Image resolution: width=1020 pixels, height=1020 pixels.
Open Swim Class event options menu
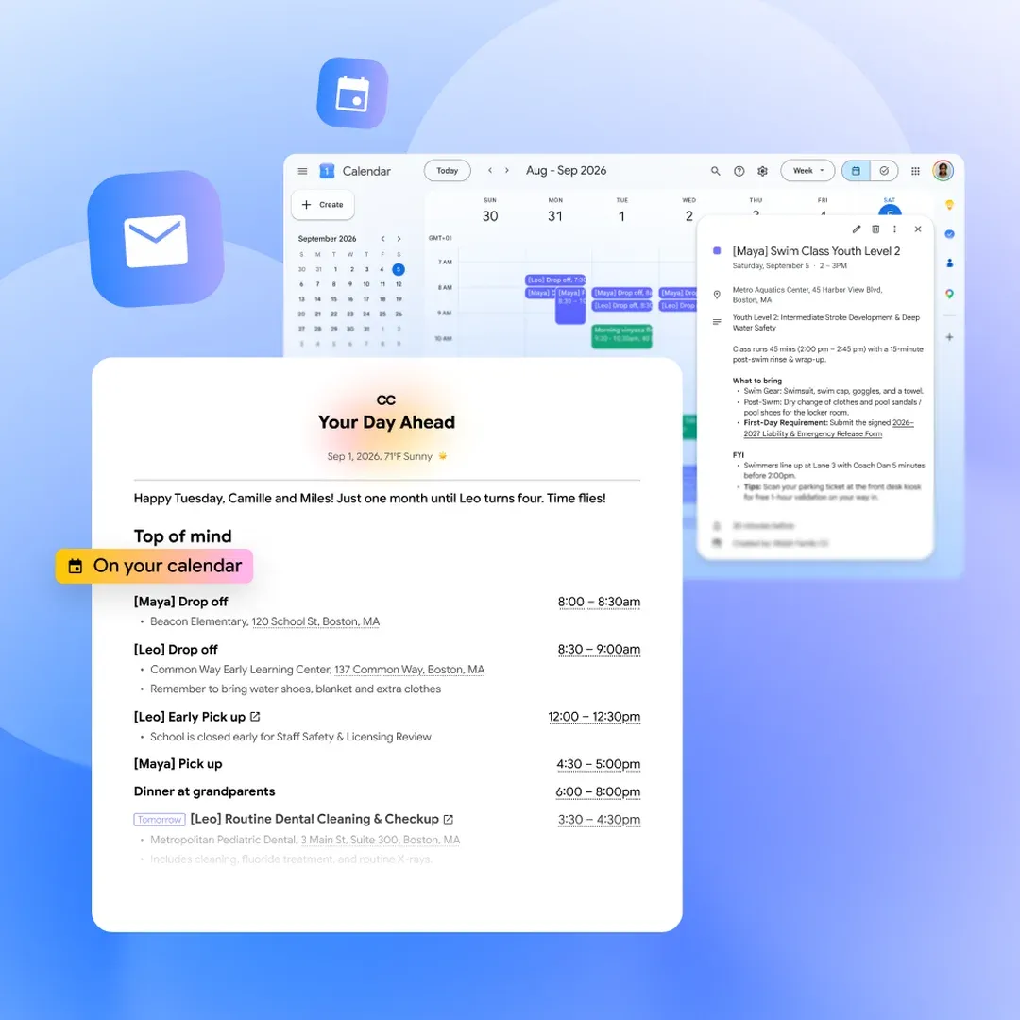pos(894,229)
